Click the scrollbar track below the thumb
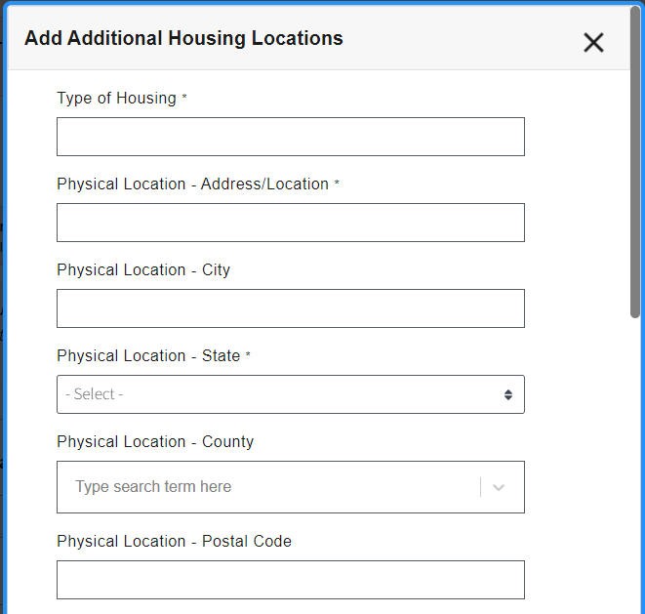 pyautogui.click(x=635, y=469)
